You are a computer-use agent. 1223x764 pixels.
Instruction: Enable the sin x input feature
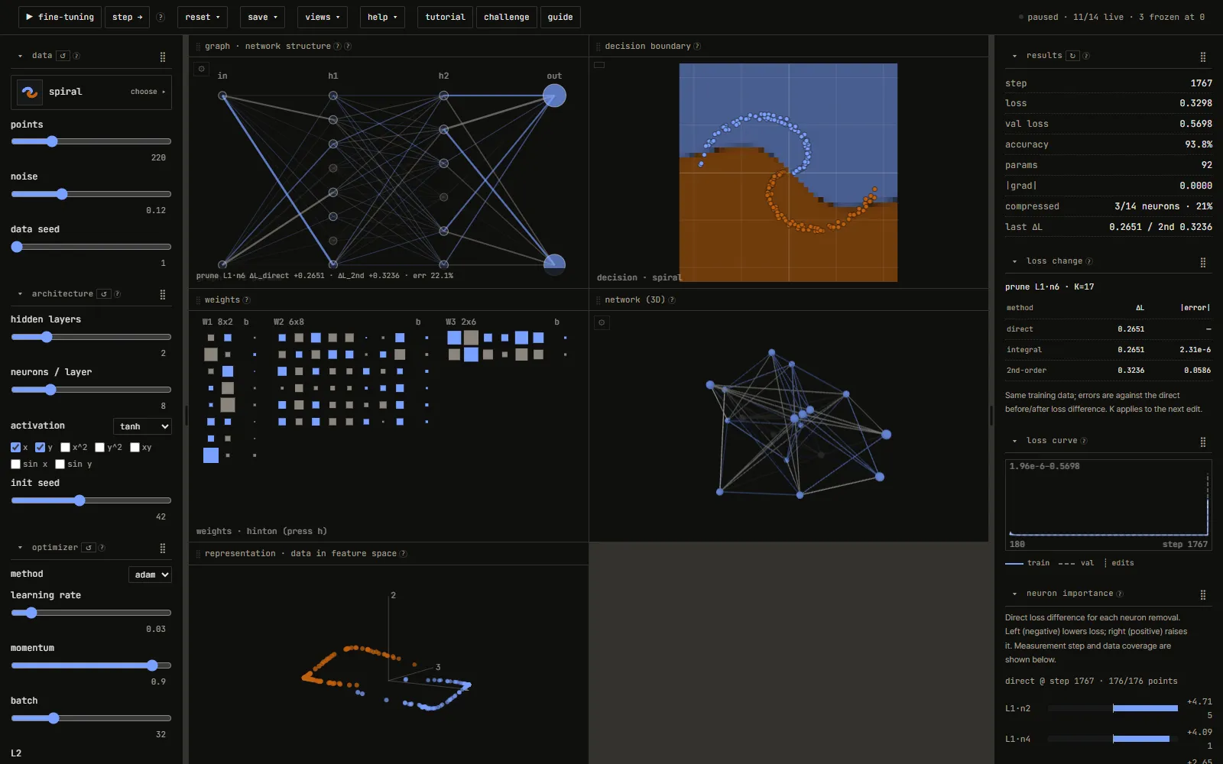(15, 465)
